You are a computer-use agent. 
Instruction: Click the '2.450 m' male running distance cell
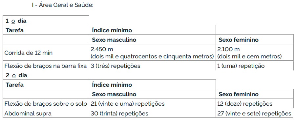[152, 53]
